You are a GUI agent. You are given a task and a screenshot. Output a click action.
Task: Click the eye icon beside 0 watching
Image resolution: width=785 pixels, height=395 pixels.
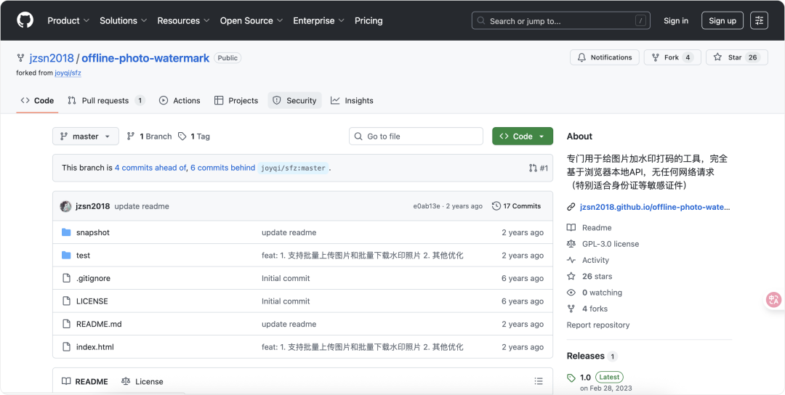coord(571,293)
